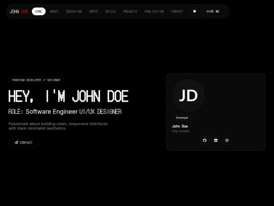Go to the About section

click(x=54, y=11)
